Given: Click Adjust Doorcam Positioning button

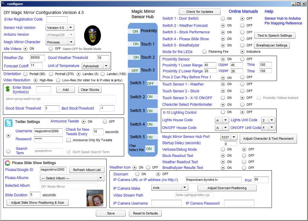Looking at the screenshot, I should click(227, 188).
